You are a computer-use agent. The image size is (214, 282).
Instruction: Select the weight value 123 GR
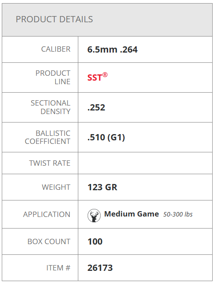pos(102,187)
